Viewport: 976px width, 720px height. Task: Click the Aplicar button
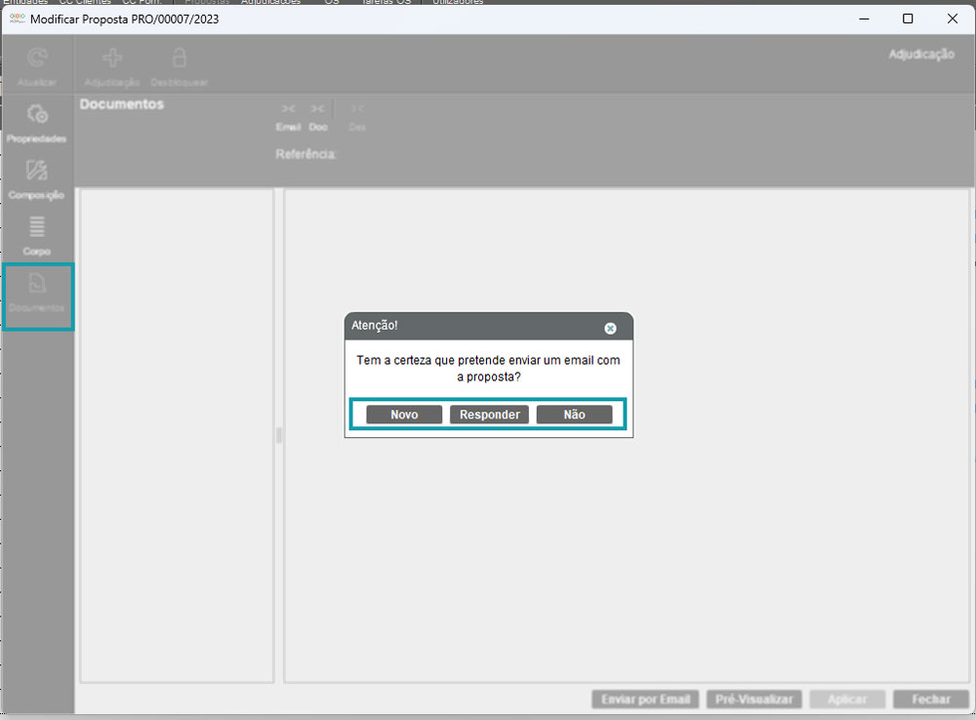[x=847, y=700]
